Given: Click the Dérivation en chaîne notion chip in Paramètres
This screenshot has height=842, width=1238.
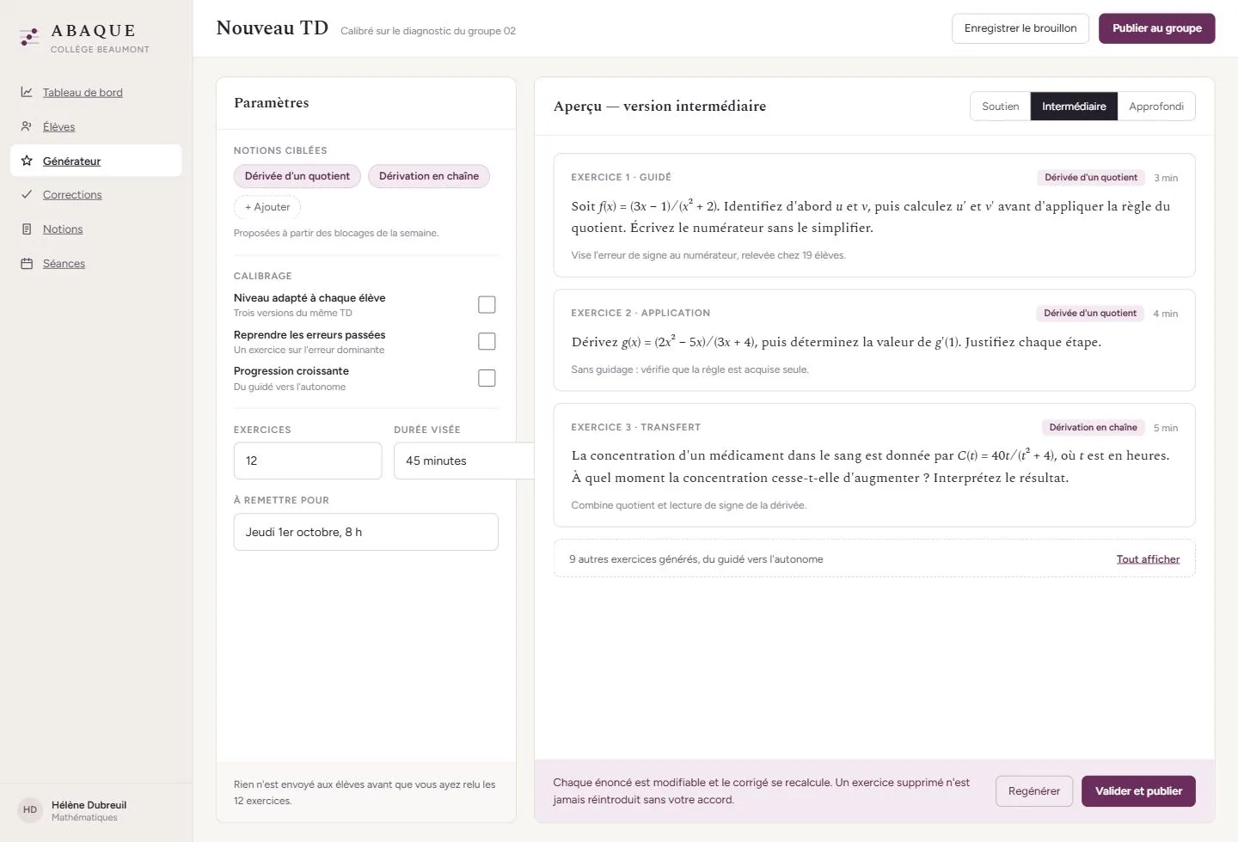Looking at the screenshot, I should click(x=429, y=176).
